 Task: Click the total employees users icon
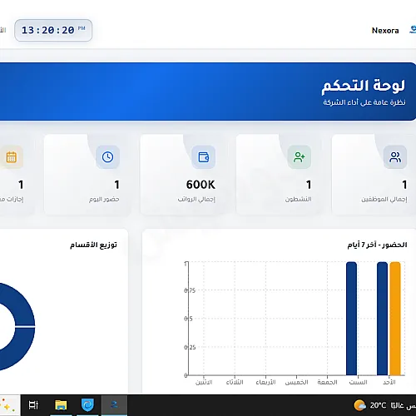point(395,157)
